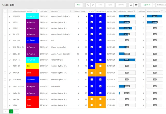166x114 pixels.
Task: Edit order 202109-89 with pencil icon
Action: [x=10, y=80]
